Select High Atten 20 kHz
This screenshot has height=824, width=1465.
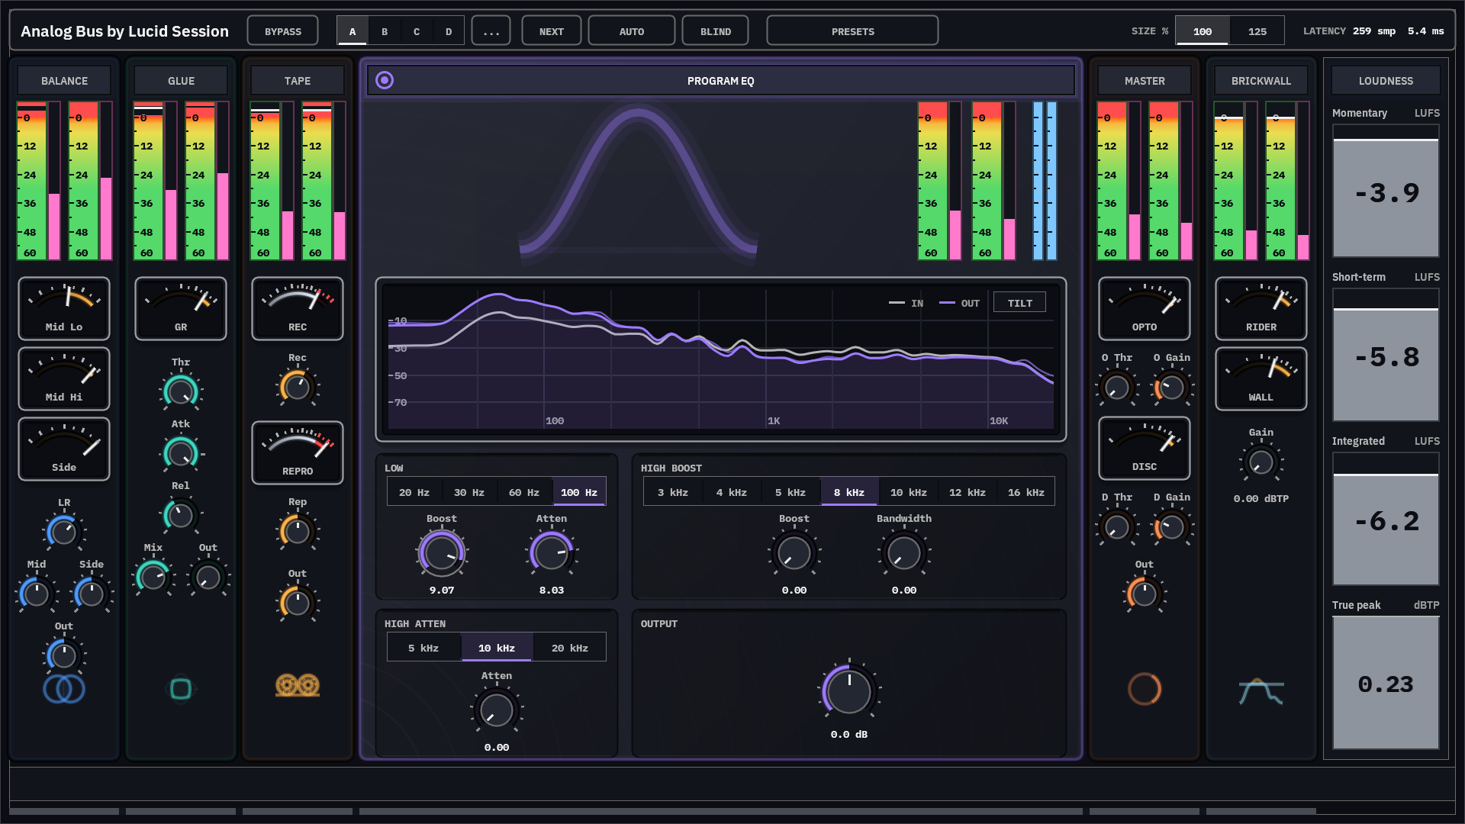coord(570,648)
